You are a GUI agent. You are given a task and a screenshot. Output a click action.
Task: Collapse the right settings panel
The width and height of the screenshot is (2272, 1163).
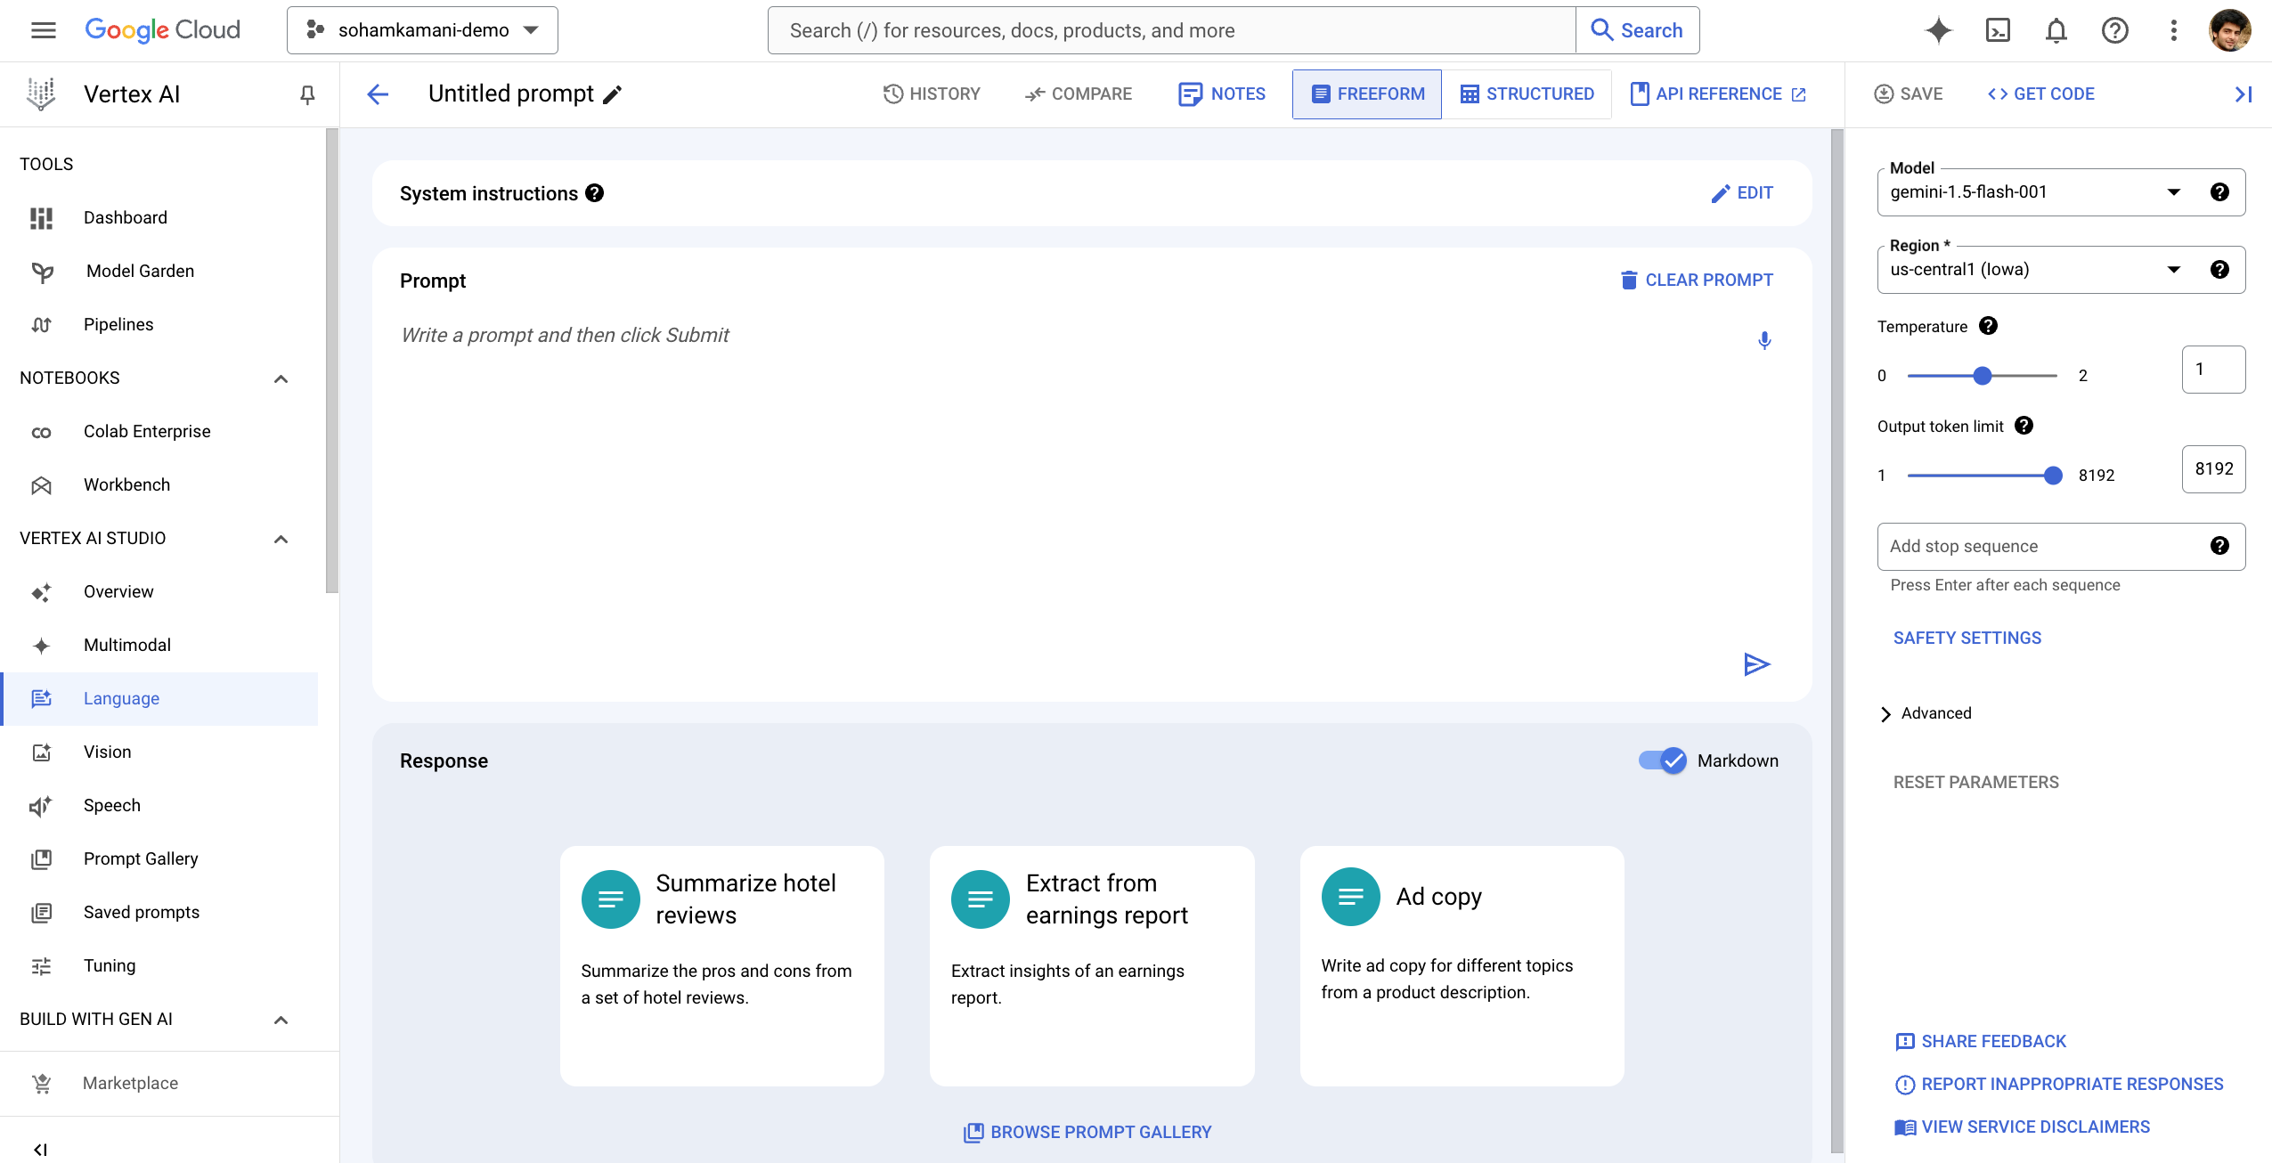(x=2243, y=94)
